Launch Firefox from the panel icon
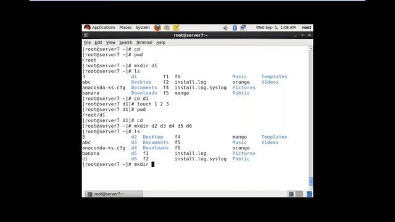This screenshot has height=222, width=395. [x=158, y=27]
